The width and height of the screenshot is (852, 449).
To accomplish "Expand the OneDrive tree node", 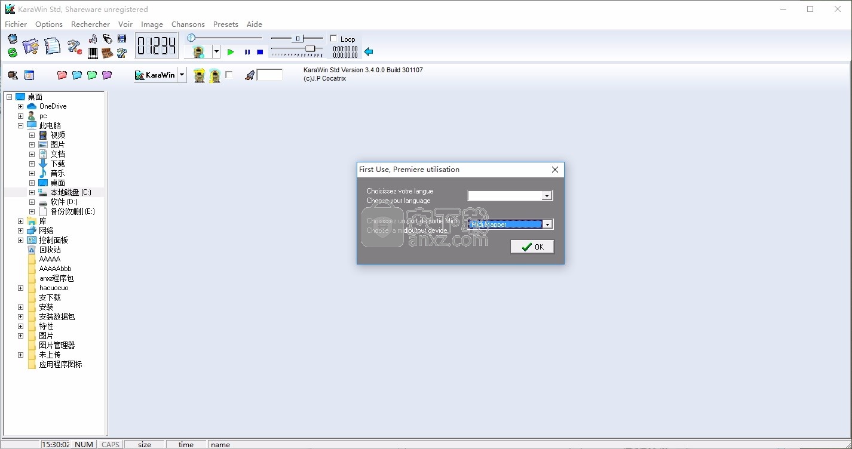I will [20, 106].
